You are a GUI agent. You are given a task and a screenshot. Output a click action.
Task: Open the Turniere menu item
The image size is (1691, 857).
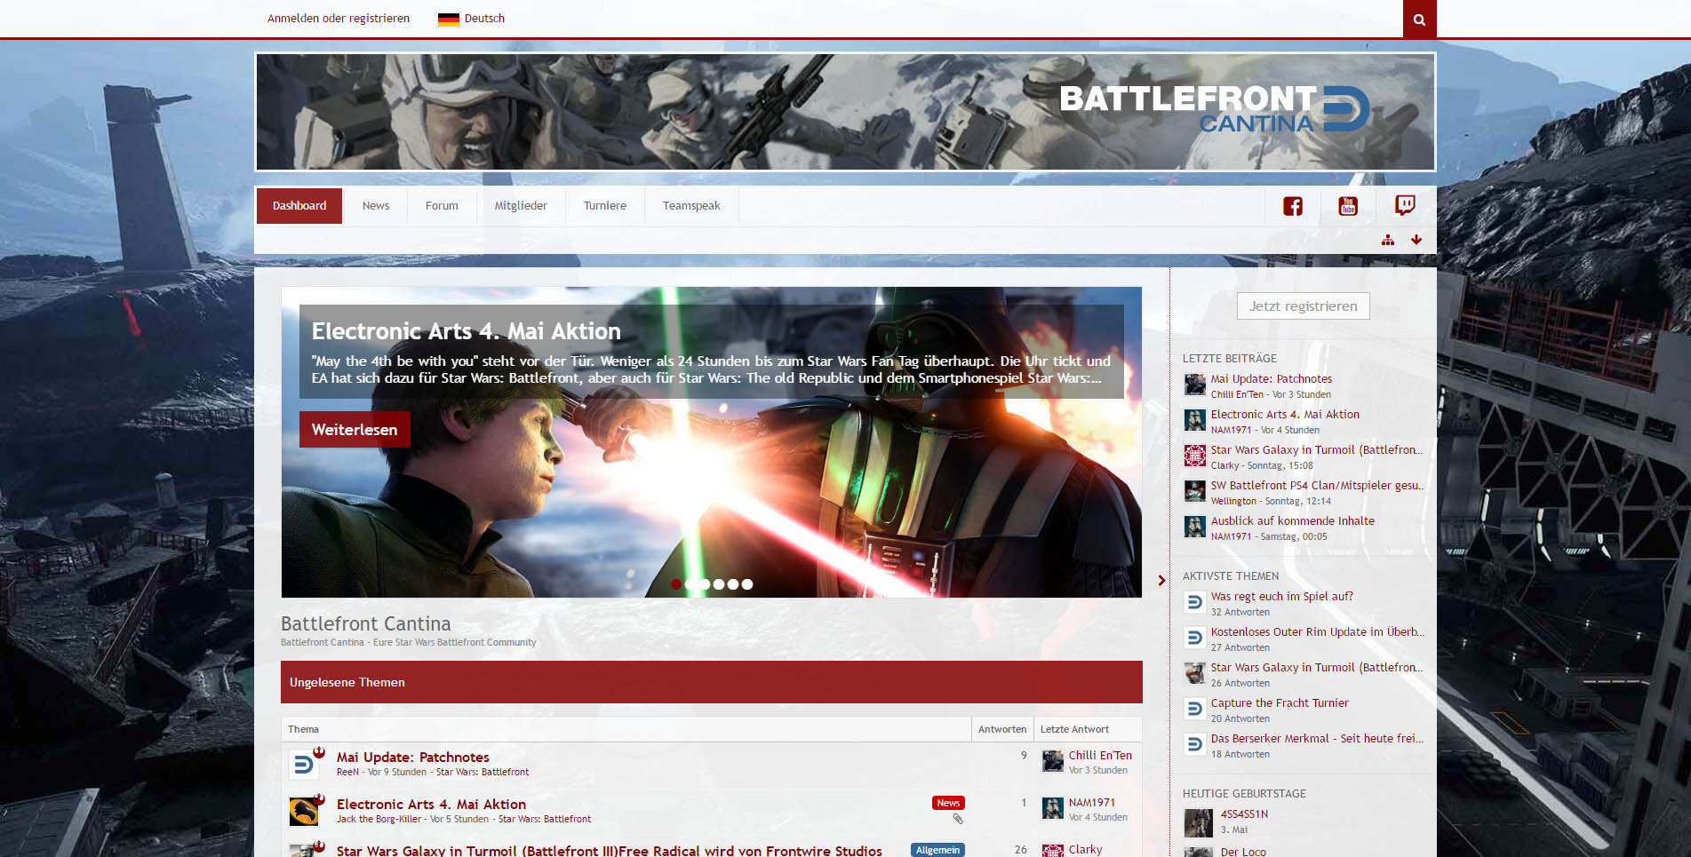tap(605, 206)
